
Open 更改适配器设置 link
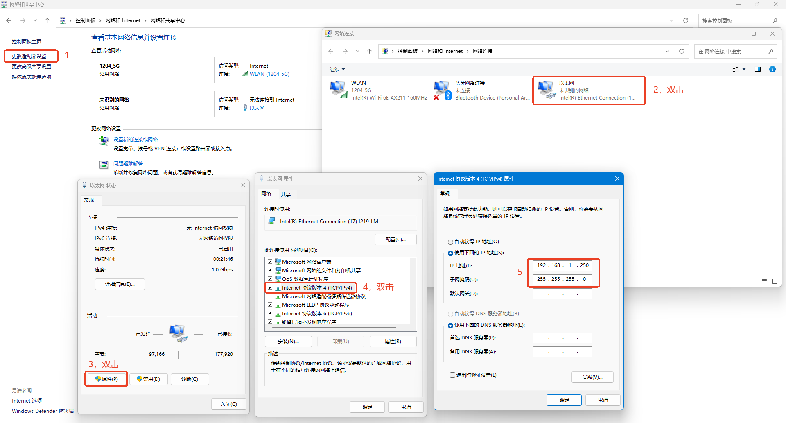29,56
